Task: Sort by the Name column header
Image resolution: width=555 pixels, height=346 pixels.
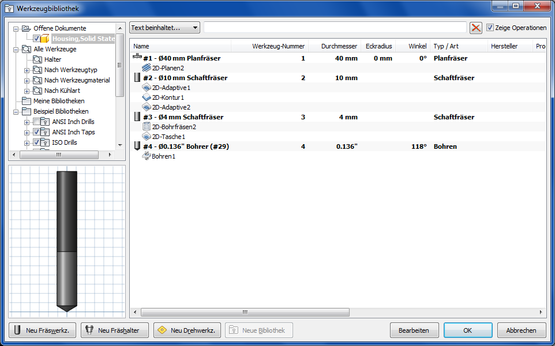Action: [x=181, y=46]
